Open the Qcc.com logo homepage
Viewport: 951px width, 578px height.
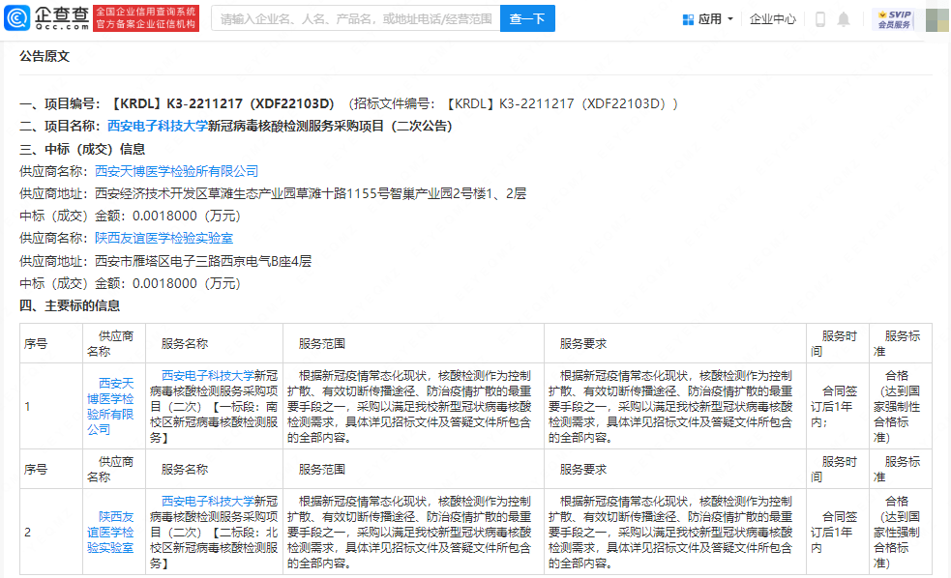tap(46, 18)
